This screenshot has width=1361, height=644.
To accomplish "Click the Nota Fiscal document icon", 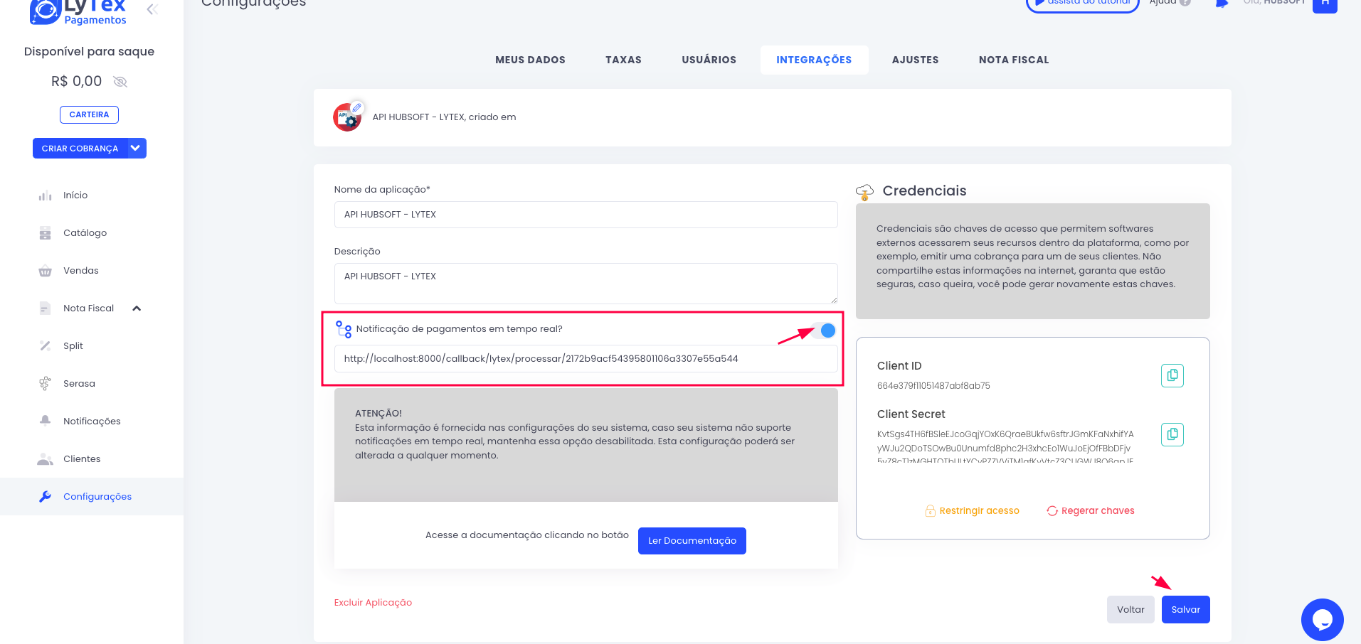I will click(46, 308).
